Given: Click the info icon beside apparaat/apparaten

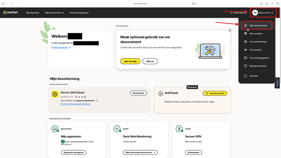Looking at the screenshot, I should tap(97, 101).
